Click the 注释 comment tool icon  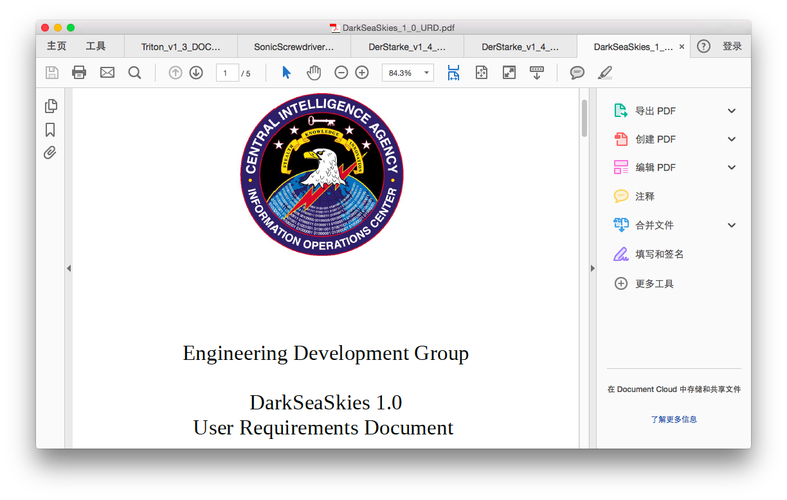tap(620, 196)
